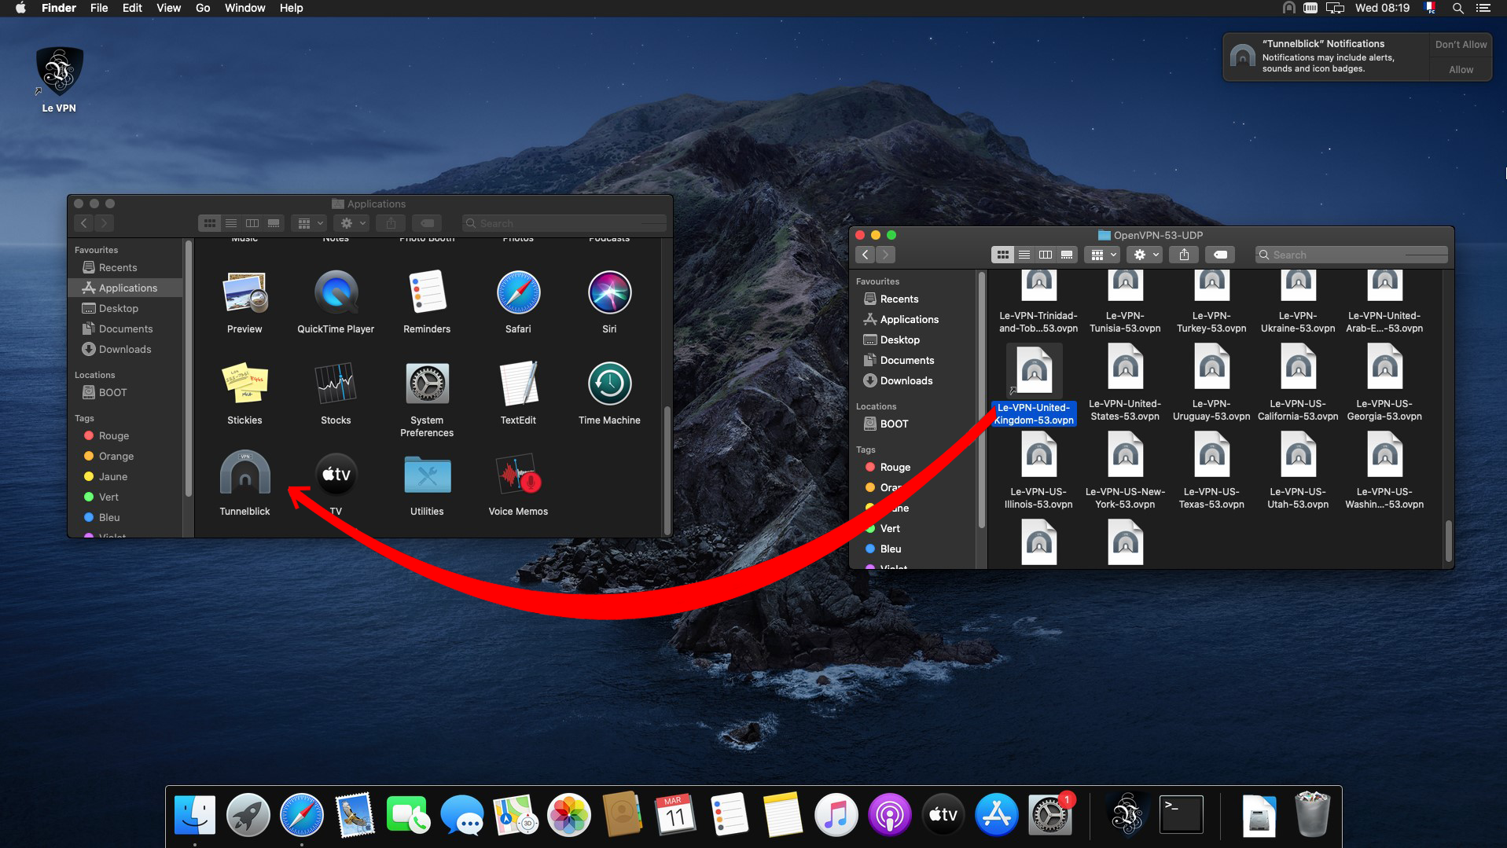Click Edit Tags button in OpenVPN window
Screen dimensions: 1507x848
[x=1220, y=255]
